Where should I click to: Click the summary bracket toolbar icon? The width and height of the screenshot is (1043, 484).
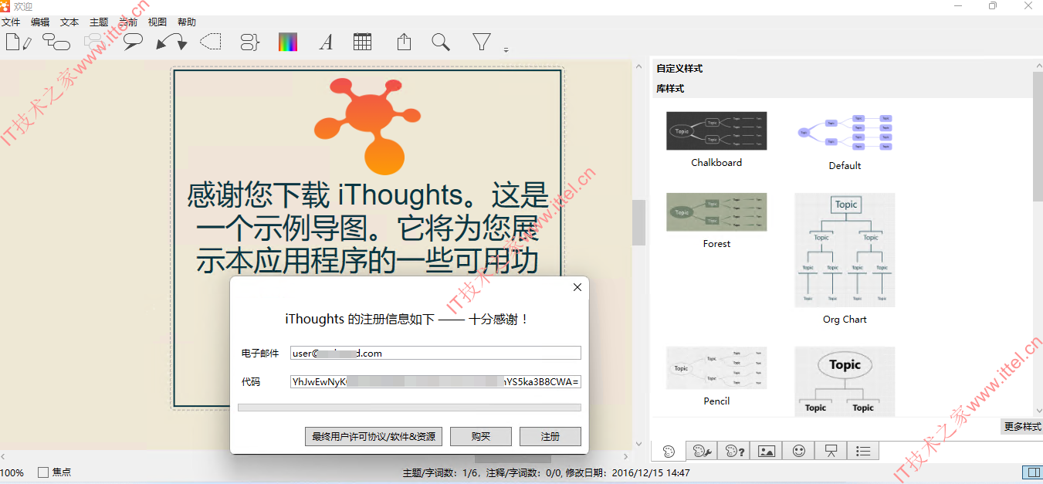[x=249, y=42]
